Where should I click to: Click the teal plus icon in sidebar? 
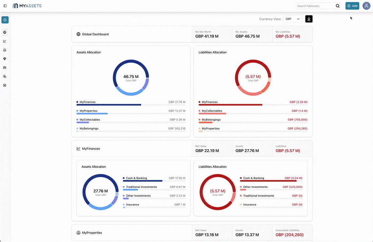pos(5,20)
